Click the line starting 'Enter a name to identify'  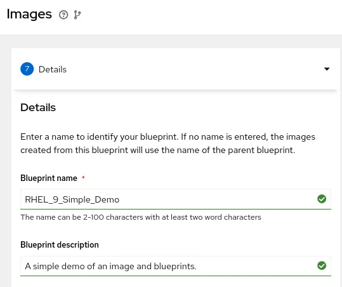168,137
